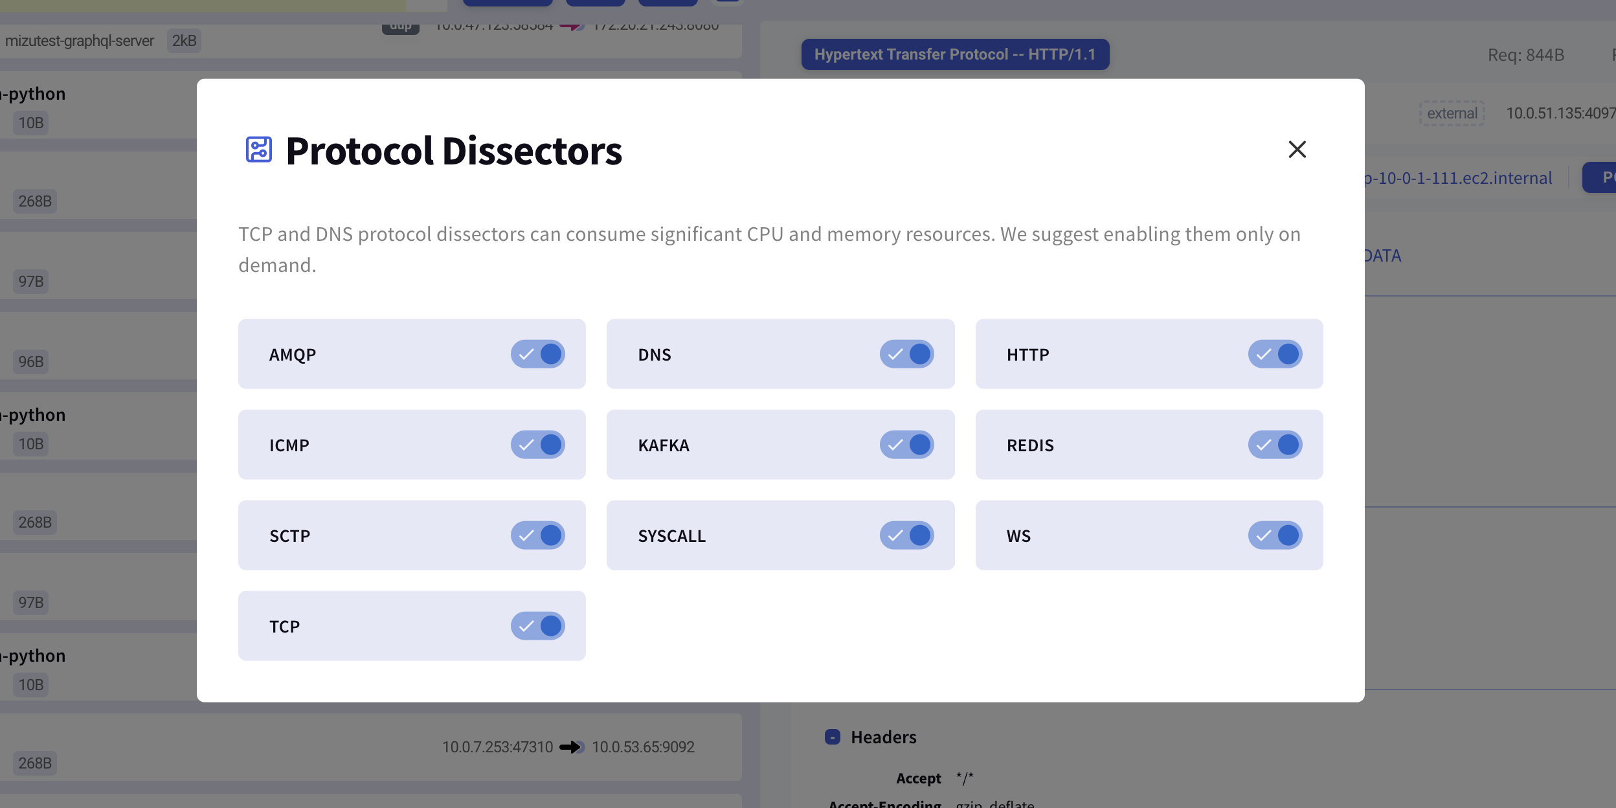
Task: Close the Protocol Dissectors dialog
Action: tap(1297, 150)
